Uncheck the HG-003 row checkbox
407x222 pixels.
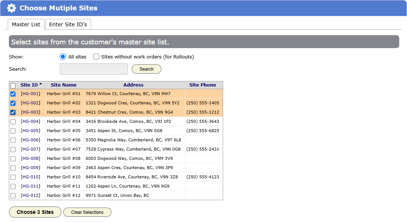click(x=13, y=112)
